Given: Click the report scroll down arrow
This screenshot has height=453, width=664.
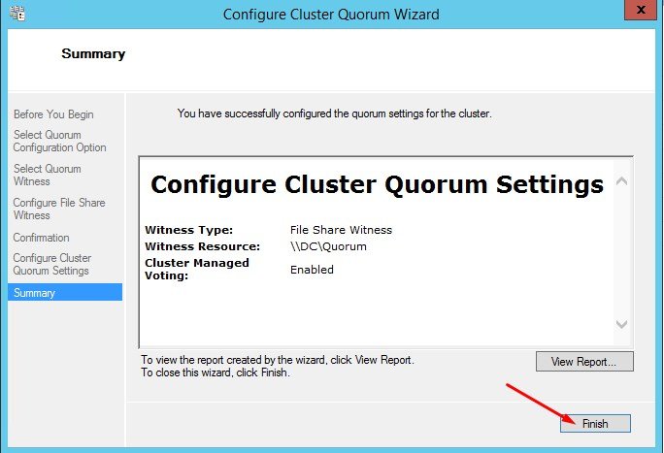Looking at the screenshot, I should tap(621, 324).
